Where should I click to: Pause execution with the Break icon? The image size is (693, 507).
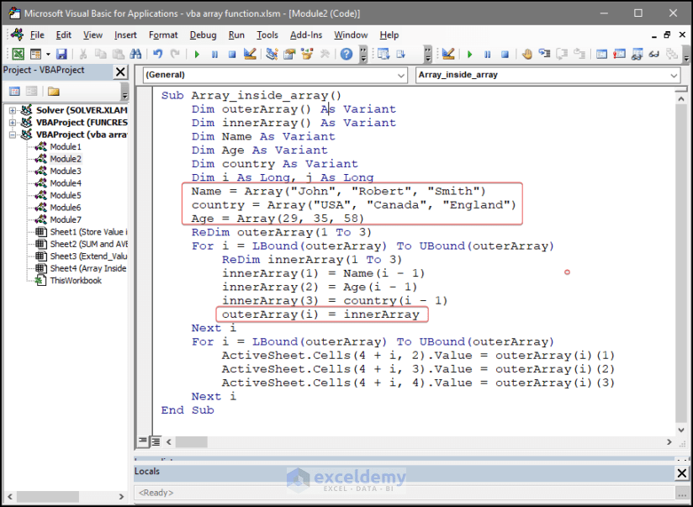pos(214,52)
